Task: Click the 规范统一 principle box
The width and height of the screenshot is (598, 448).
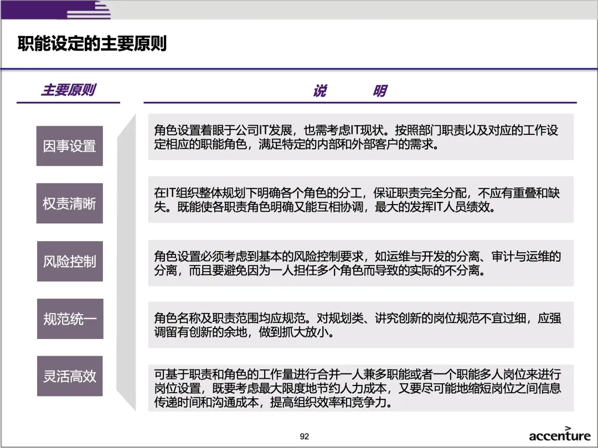Action: 70,319
